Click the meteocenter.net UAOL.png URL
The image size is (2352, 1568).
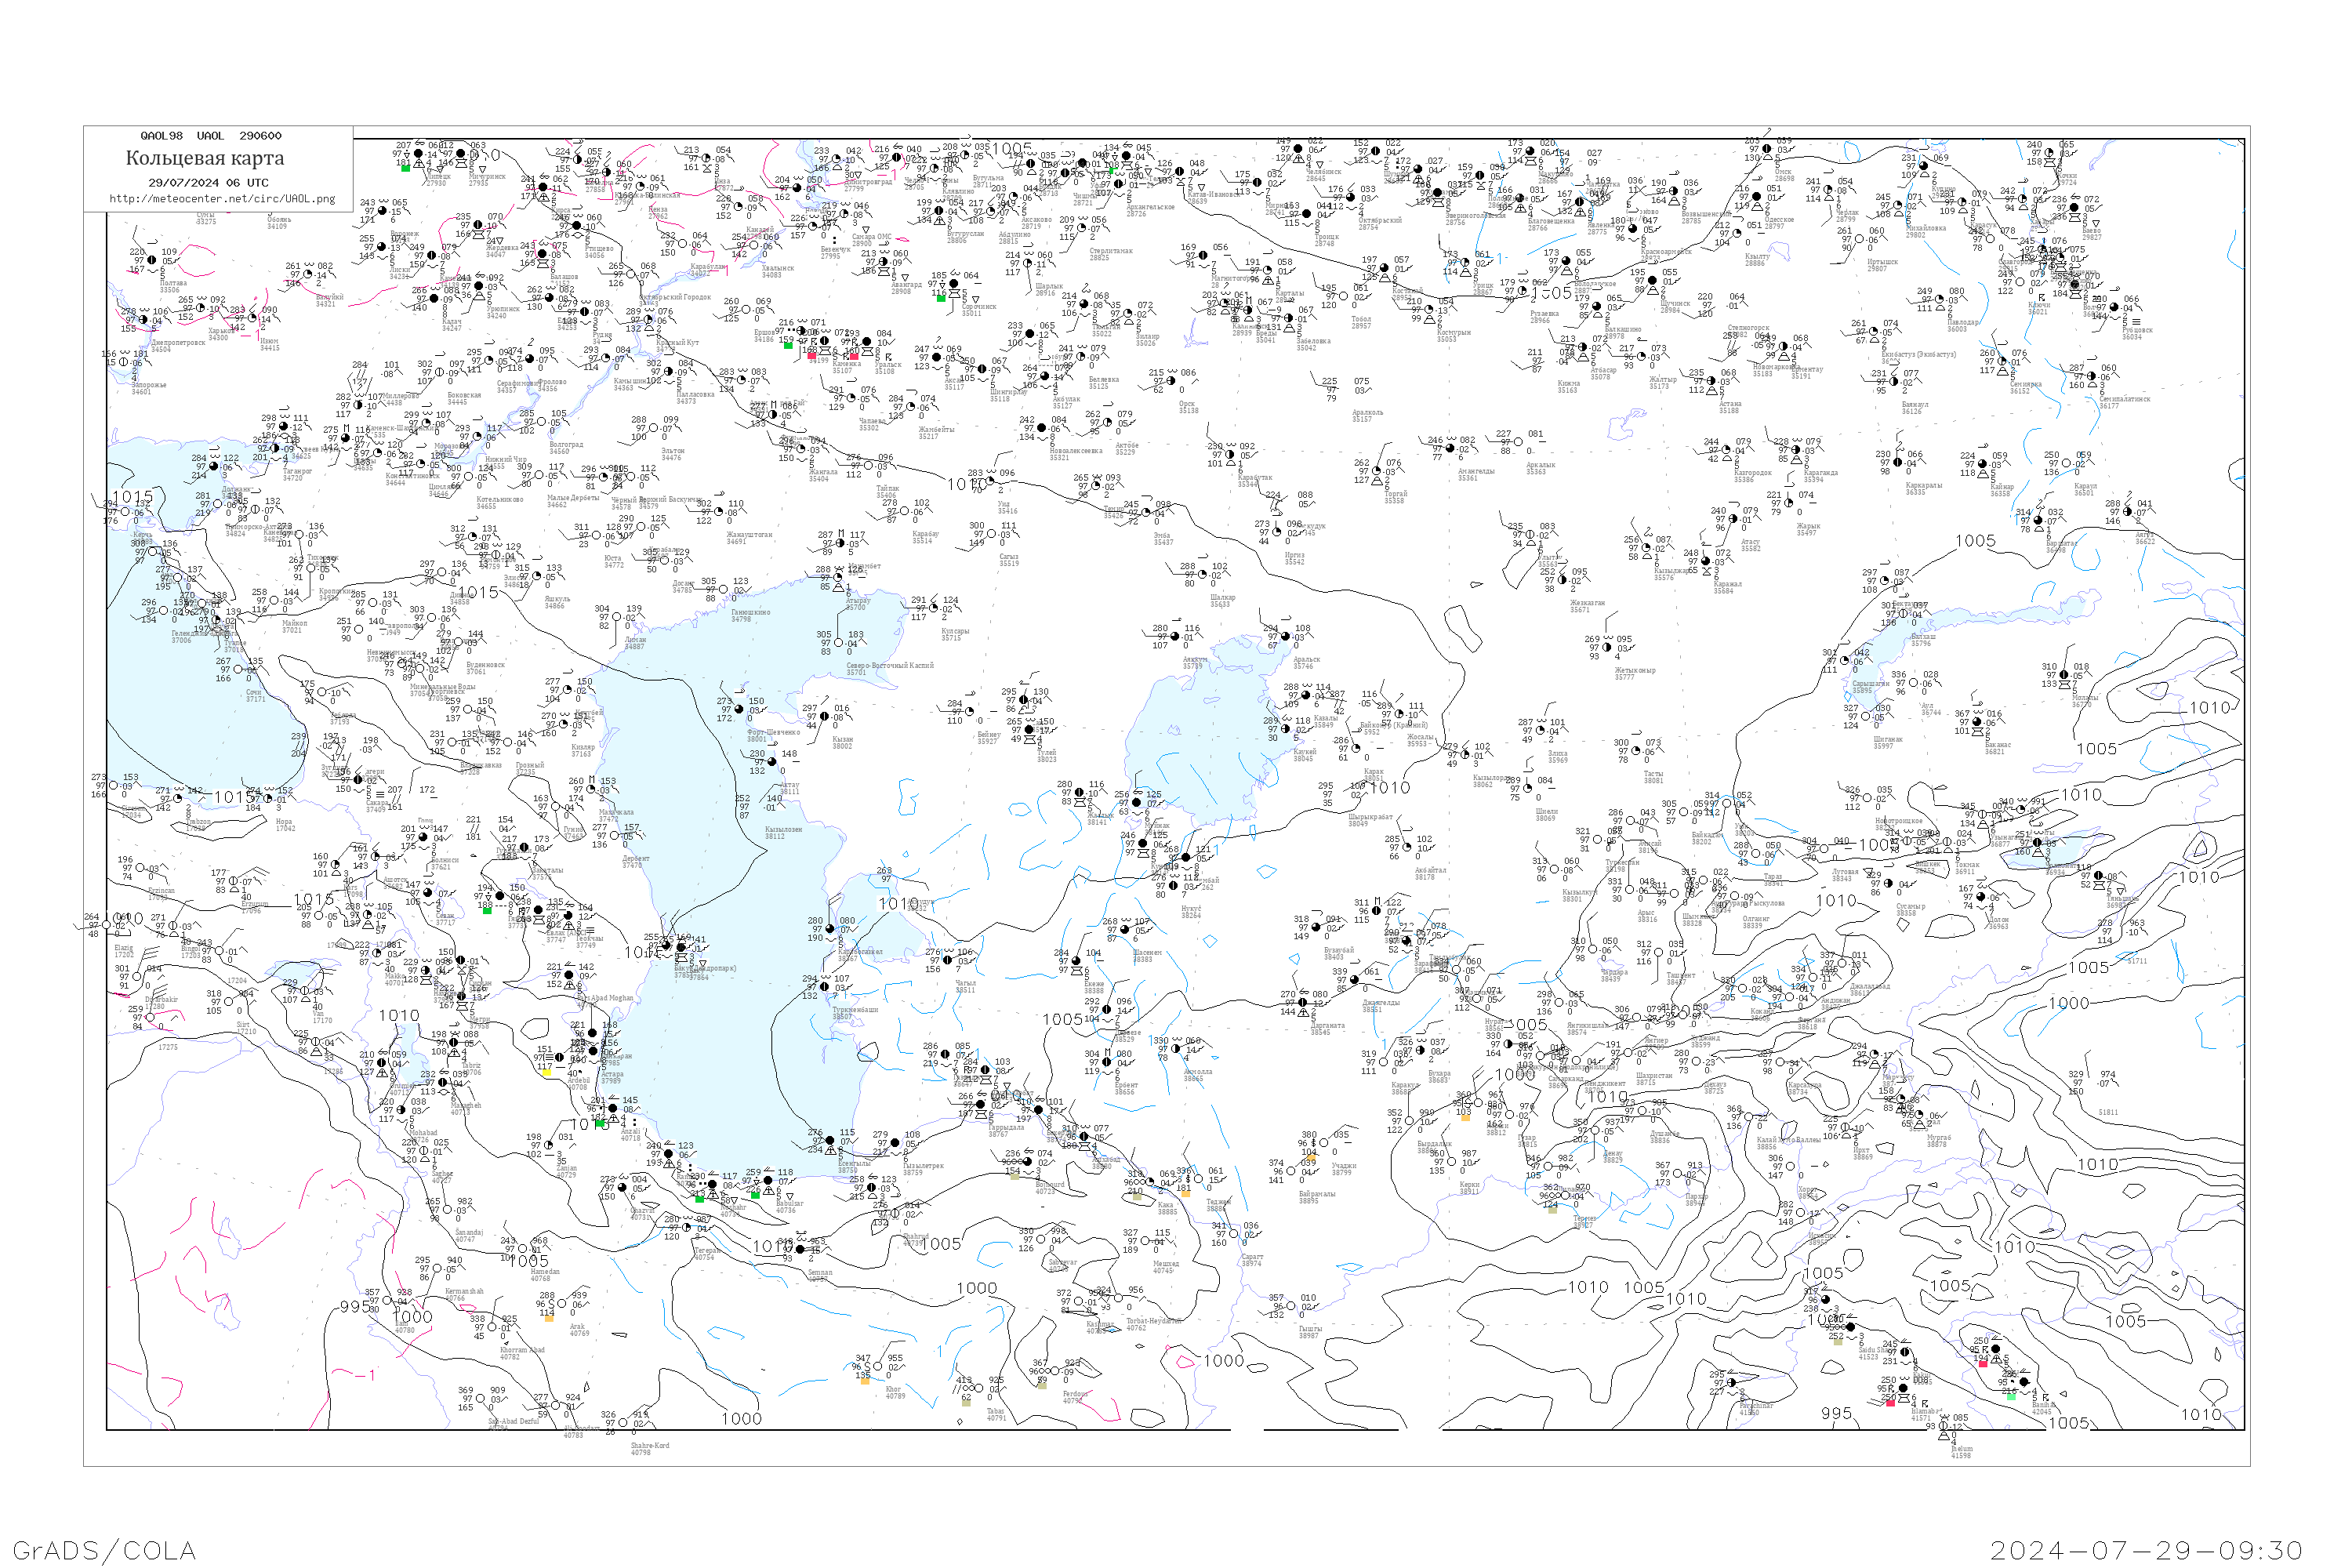tap(221, 199)
